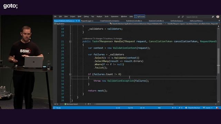Open the File menu
Image resolution: width=221 pixels, height=124 pixels.
tap(55, 17)
